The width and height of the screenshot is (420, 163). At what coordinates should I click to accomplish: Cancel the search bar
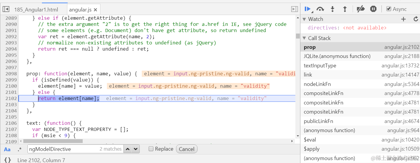[187, 149]
